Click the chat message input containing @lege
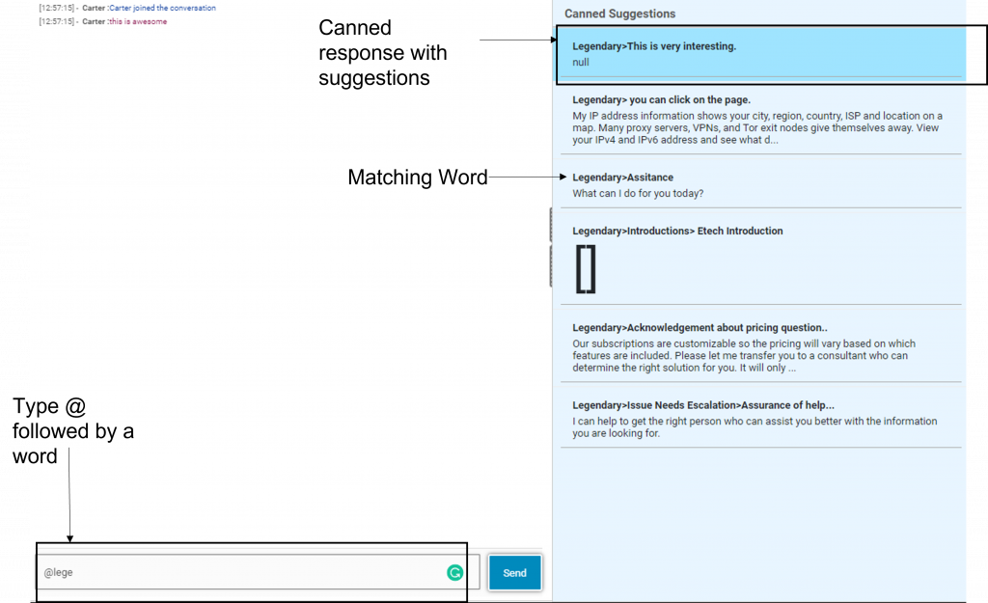The image size is (988, 603). click(x=241, y=572)
